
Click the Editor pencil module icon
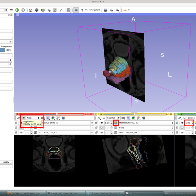click(x=55, y=10)
